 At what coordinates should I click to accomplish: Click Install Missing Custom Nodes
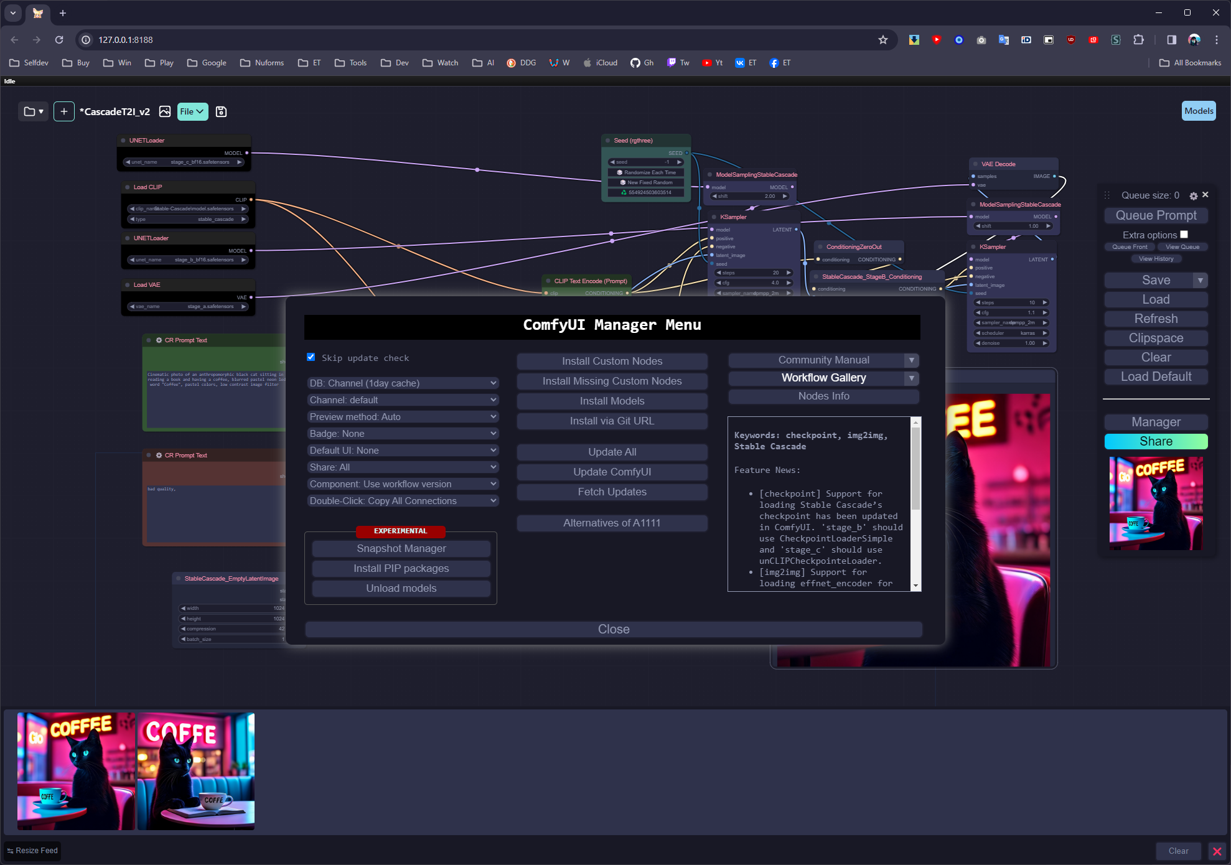pos(612,381)
